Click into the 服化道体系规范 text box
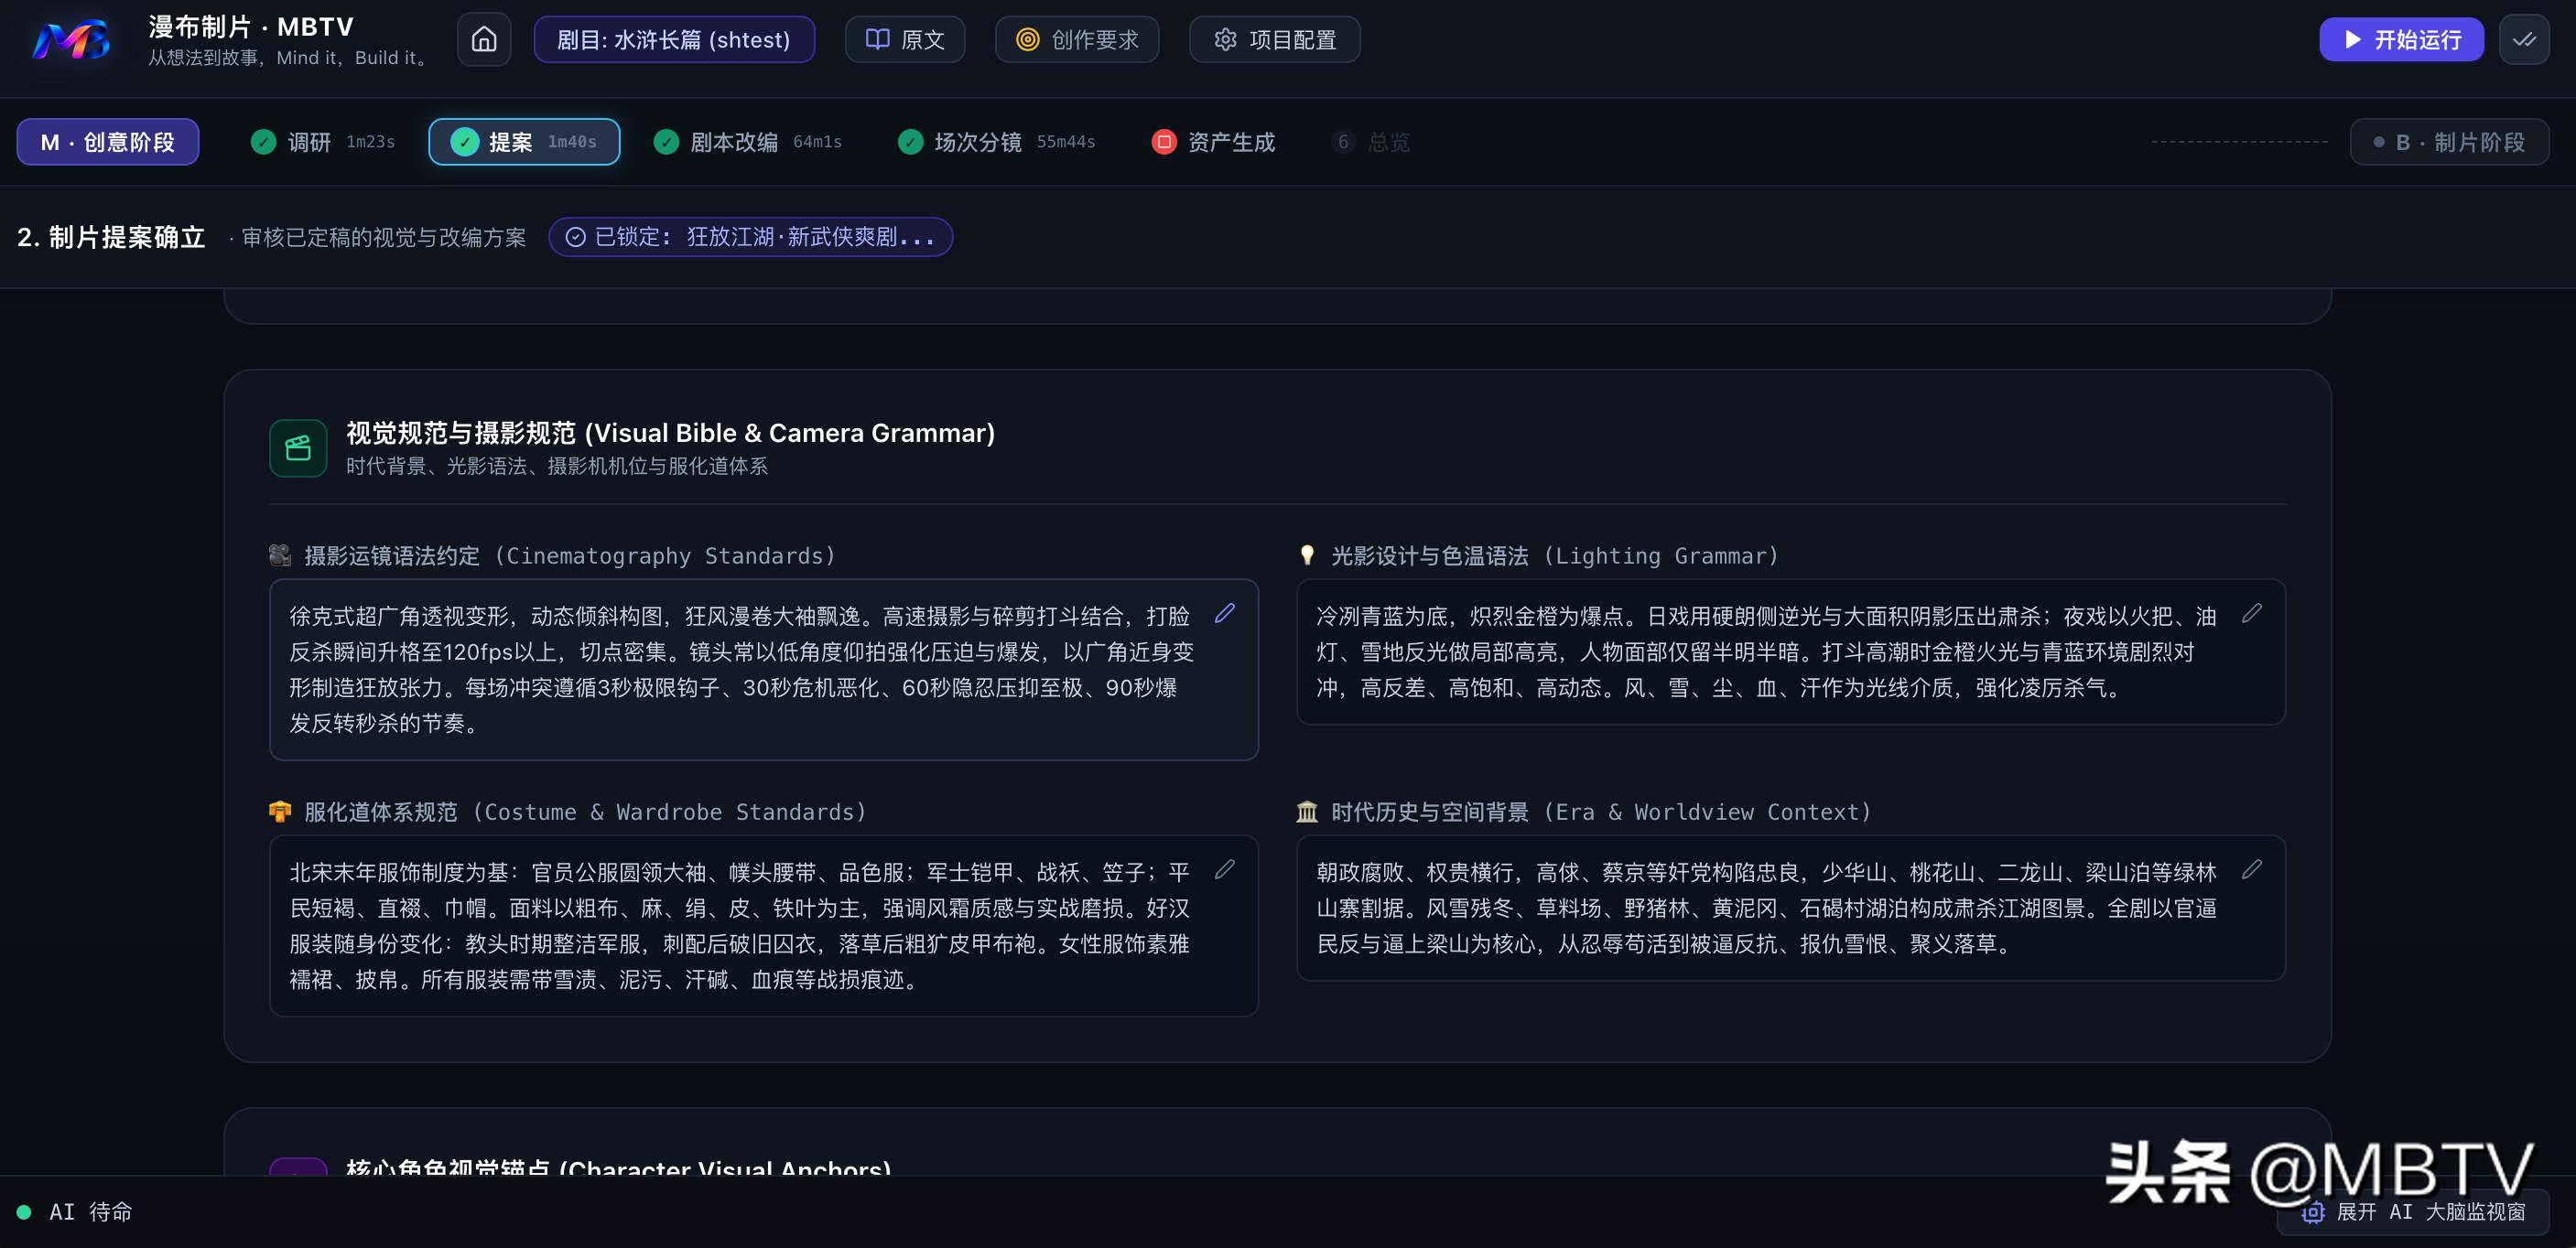Image resolution: width=2576 pixels, height=1248 pixels. point(764,925)
